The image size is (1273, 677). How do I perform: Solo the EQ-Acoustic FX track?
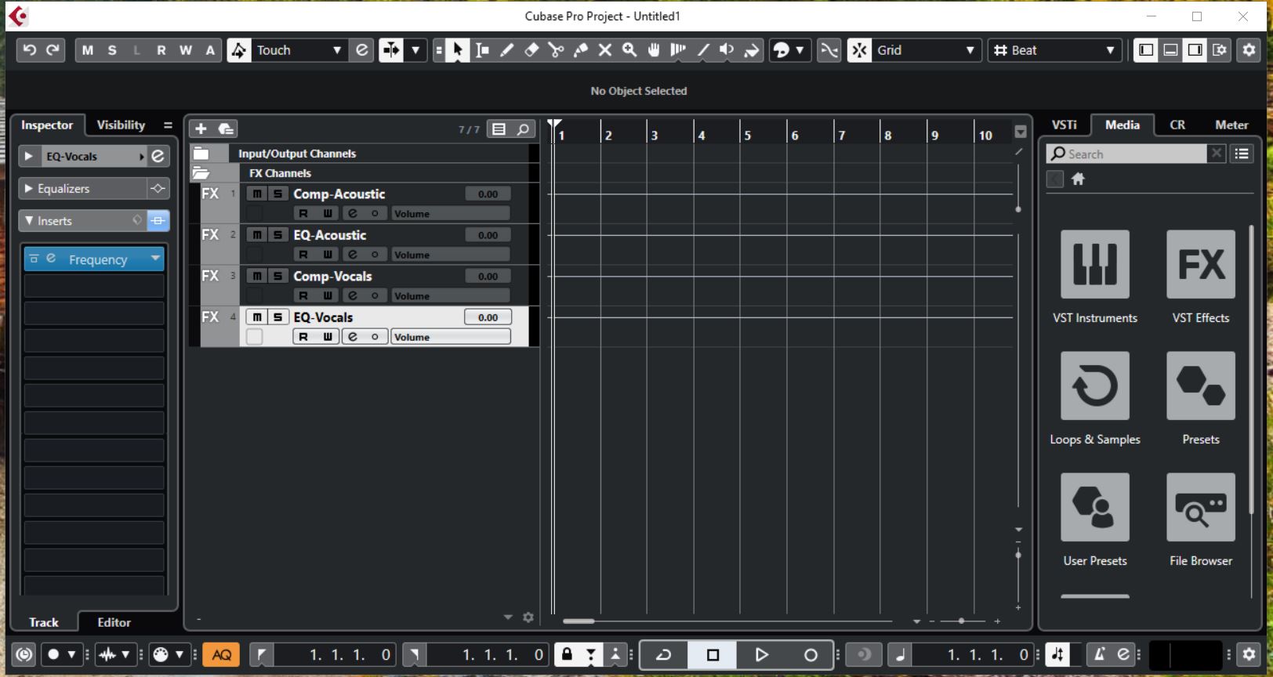click(277, 235)
